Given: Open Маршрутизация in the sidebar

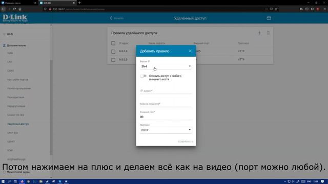Looking at the screenshot, I should pyautogui.click(x=16, y=106).
